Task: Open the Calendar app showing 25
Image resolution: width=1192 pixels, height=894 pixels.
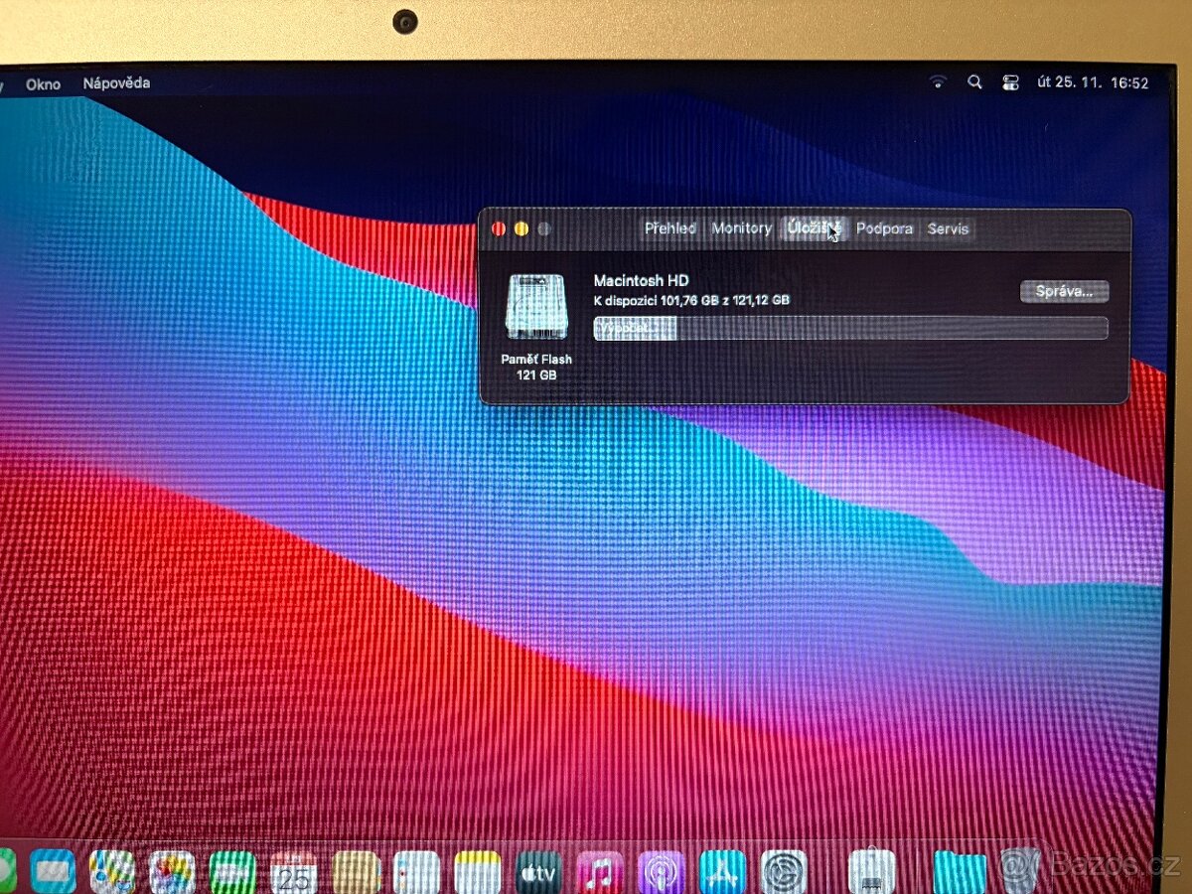Action: 294,872
